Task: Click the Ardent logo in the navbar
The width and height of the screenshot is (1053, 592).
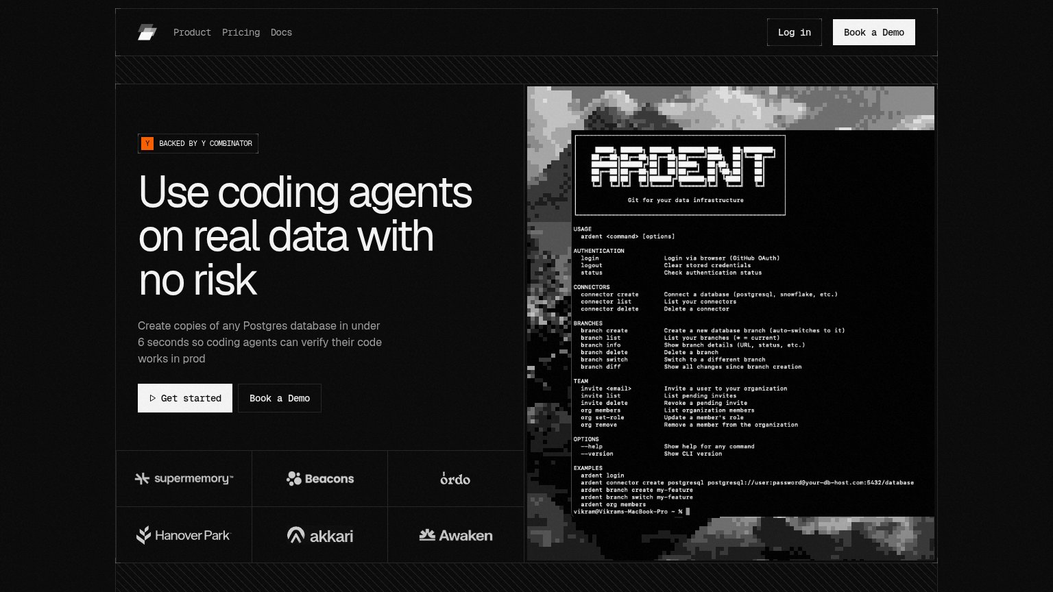Action: [x=147, y=32]
